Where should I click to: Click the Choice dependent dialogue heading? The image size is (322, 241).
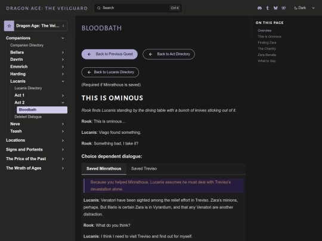point(112,157)
